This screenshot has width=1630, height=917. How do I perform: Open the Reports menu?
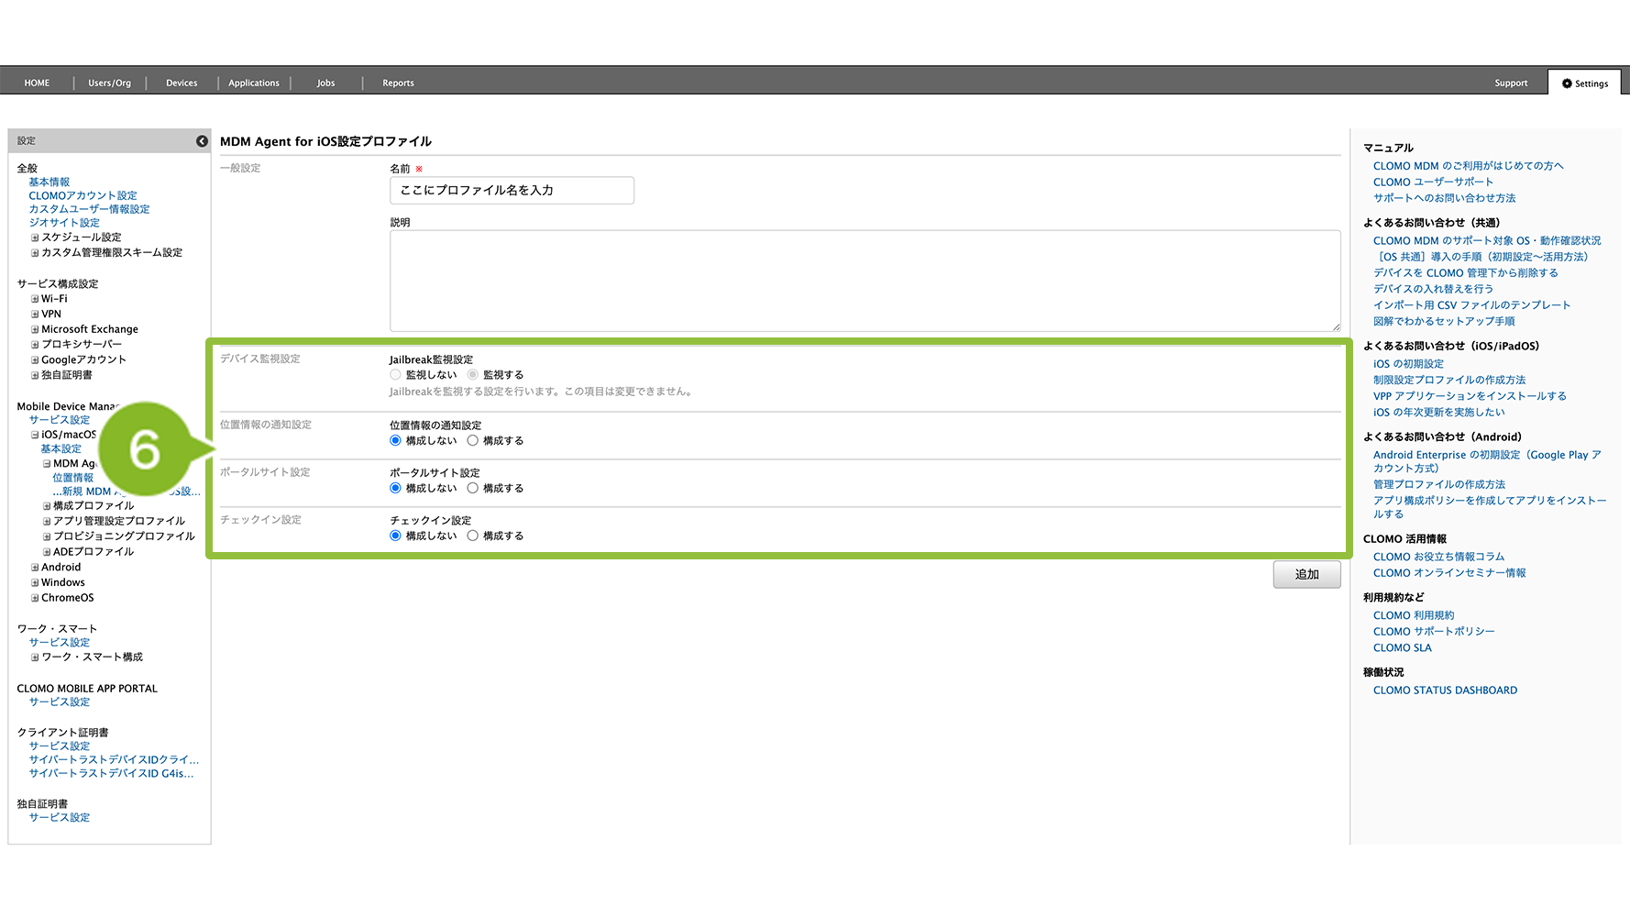tap(398, 83)
